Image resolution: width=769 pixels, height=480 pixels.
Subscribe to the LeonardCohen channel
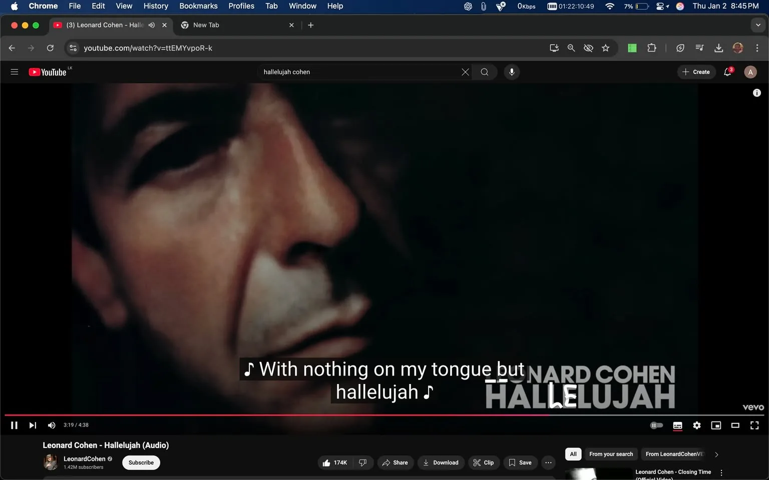point(141,462)
